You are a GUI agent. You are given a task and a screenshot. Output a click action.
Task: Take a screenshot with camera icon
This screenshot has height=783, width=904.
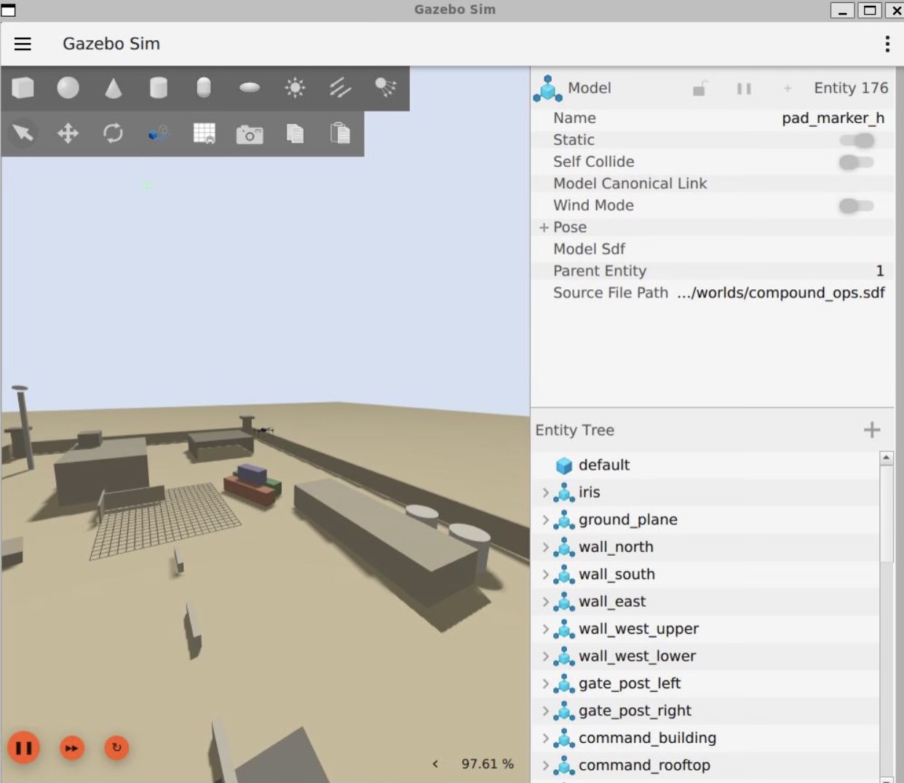(x=250, y=134)
